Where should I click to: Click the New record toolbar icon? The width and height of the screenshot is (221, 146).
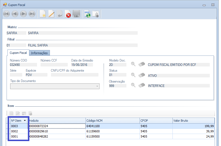coord(42,14)
